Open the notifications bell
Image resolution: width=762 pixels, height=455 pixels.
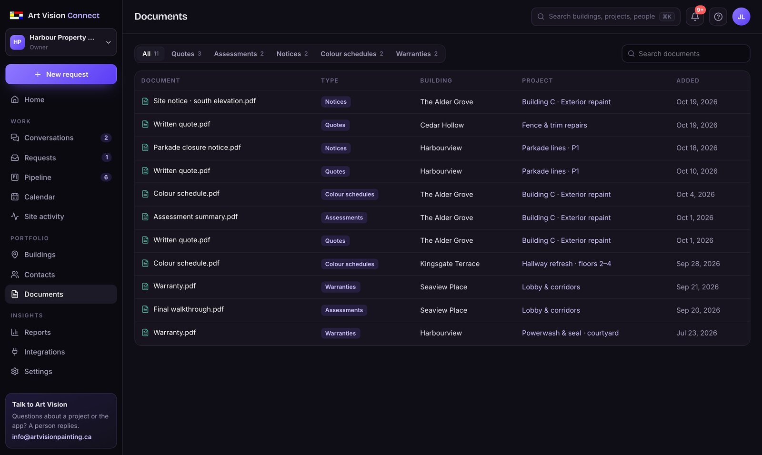[x=695, y=17]
